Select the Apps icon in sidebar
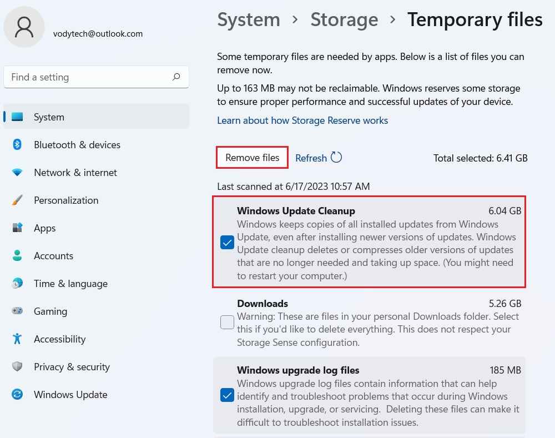This screenshot has width=555, height=438. pos(17,228)
